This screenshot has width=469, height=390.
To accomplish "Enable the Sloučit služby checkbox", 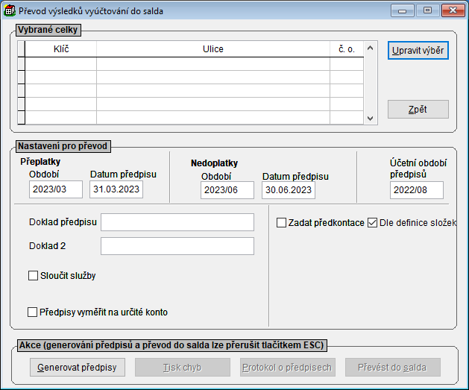I will pos(33,276).
